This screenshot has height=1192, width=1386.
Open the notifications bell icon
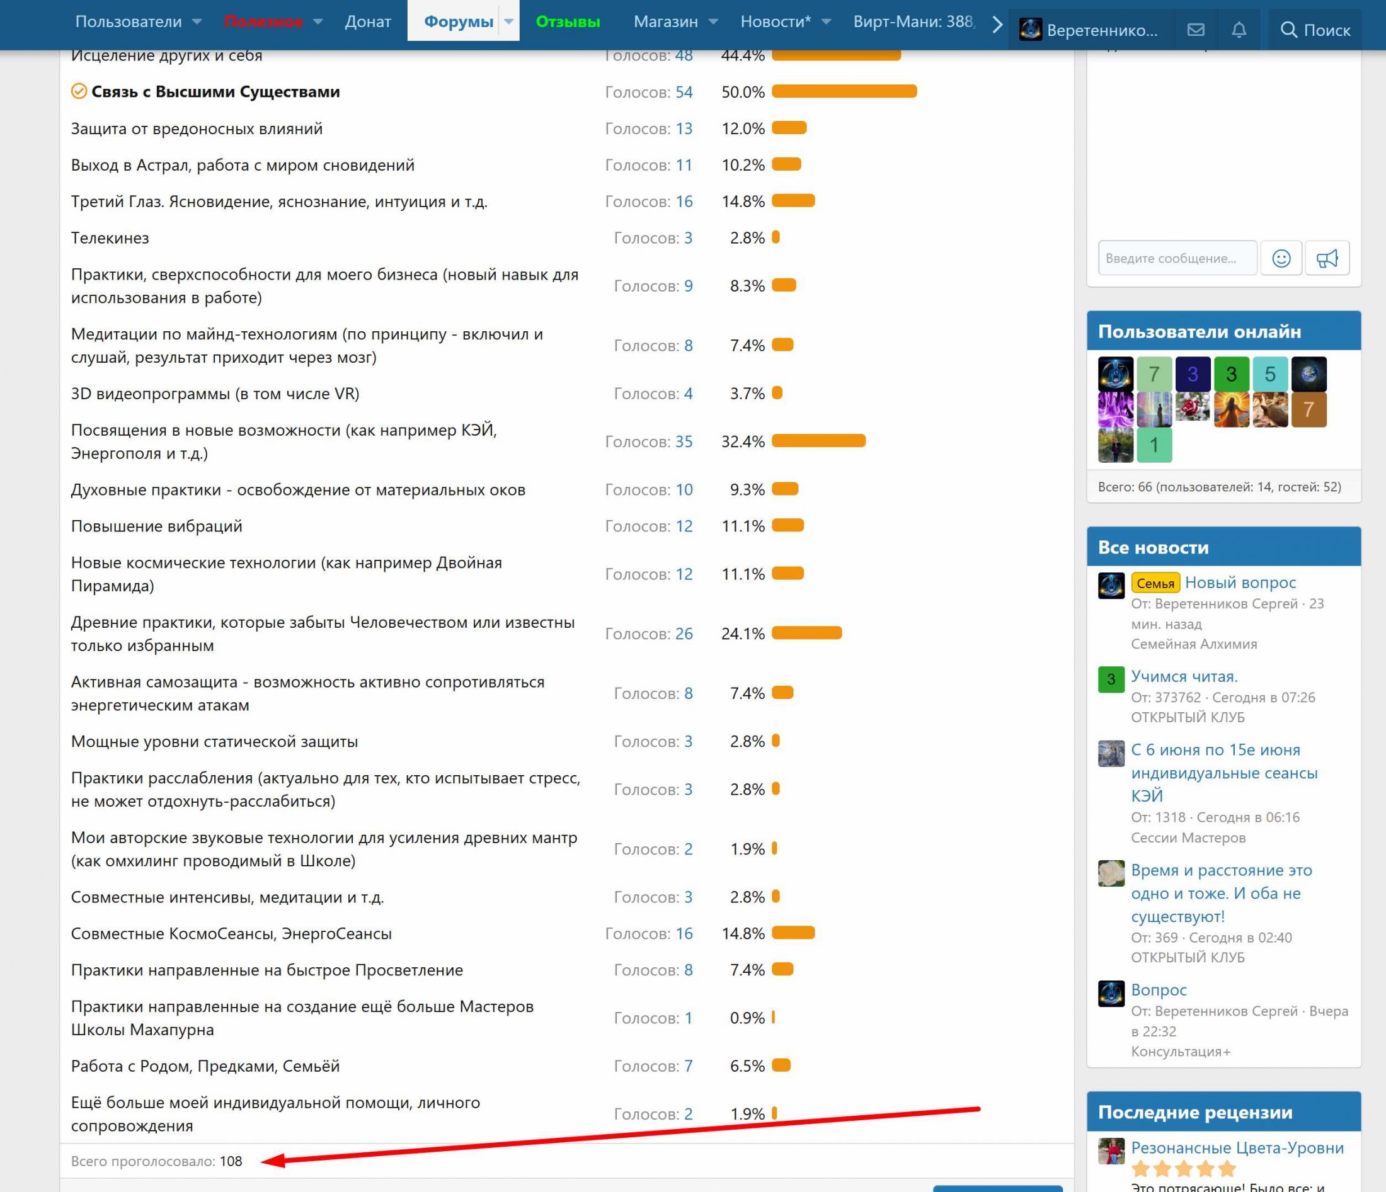click(1239, 30)
